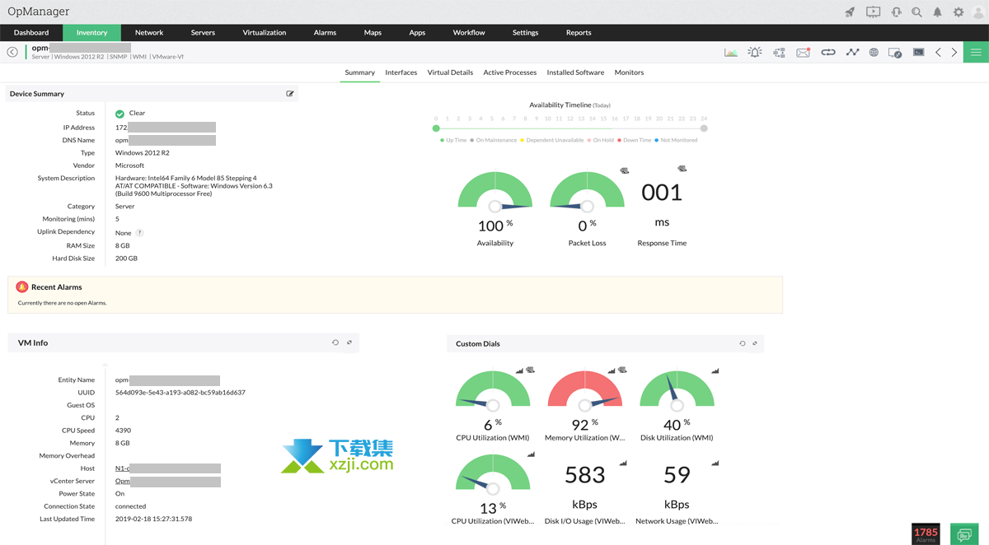Image resolution: width=989 pixels, height=545 pixels.
Task: Open the user profile avatar
Action: coord(978,12)
